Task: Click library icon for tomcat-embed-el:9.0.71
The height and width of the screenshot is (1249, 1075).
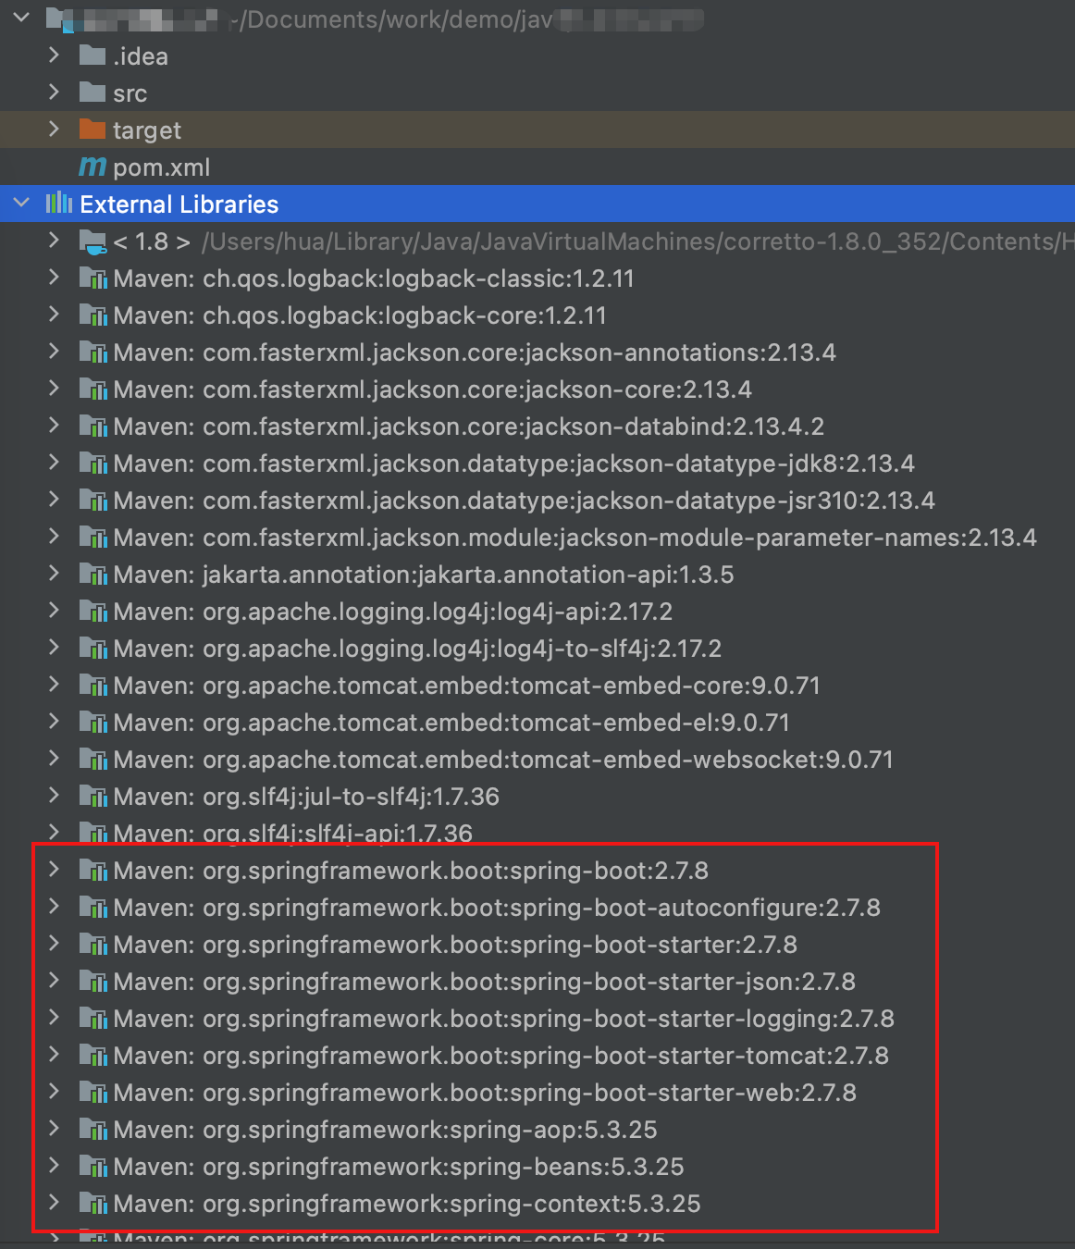Action: (x=93, y=723)
